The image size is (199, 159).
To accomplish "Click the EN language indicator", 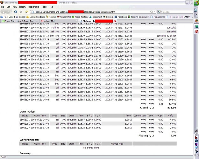I will coord(196,131).
